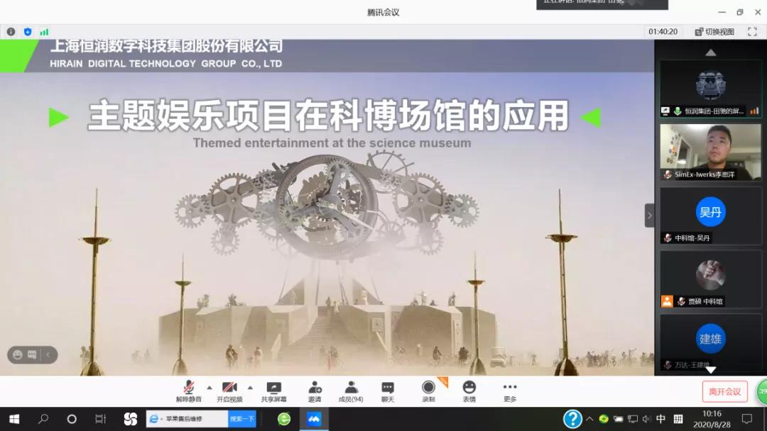767x431 pixels.
Task: Open the 聊天 chat panel
Action: point(387,391)
